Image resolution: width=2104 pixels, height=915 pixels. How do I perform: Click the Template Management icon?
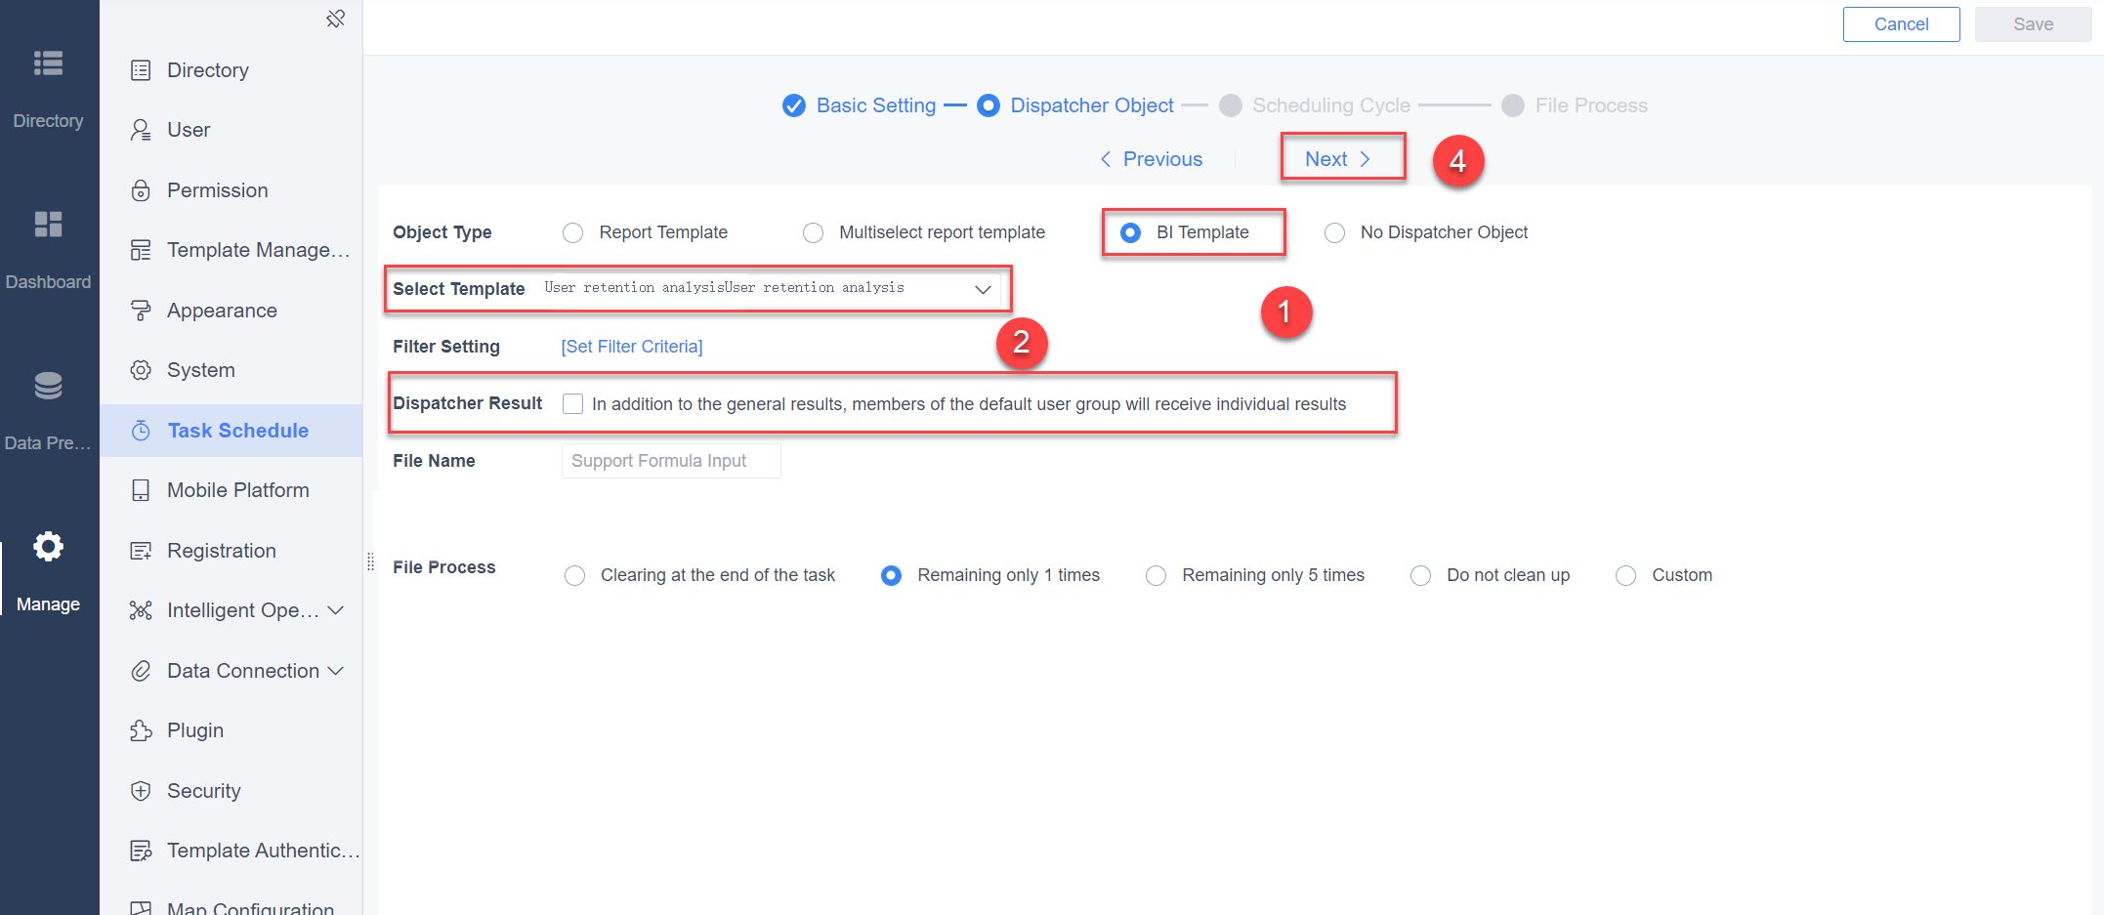pyautogui.click(x=141, y=250)
